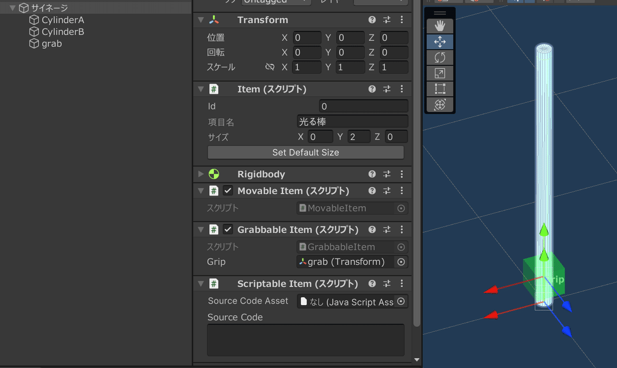Open Grabbable Item presets
This screenshot has height=368, width=617.
point(387,230)
